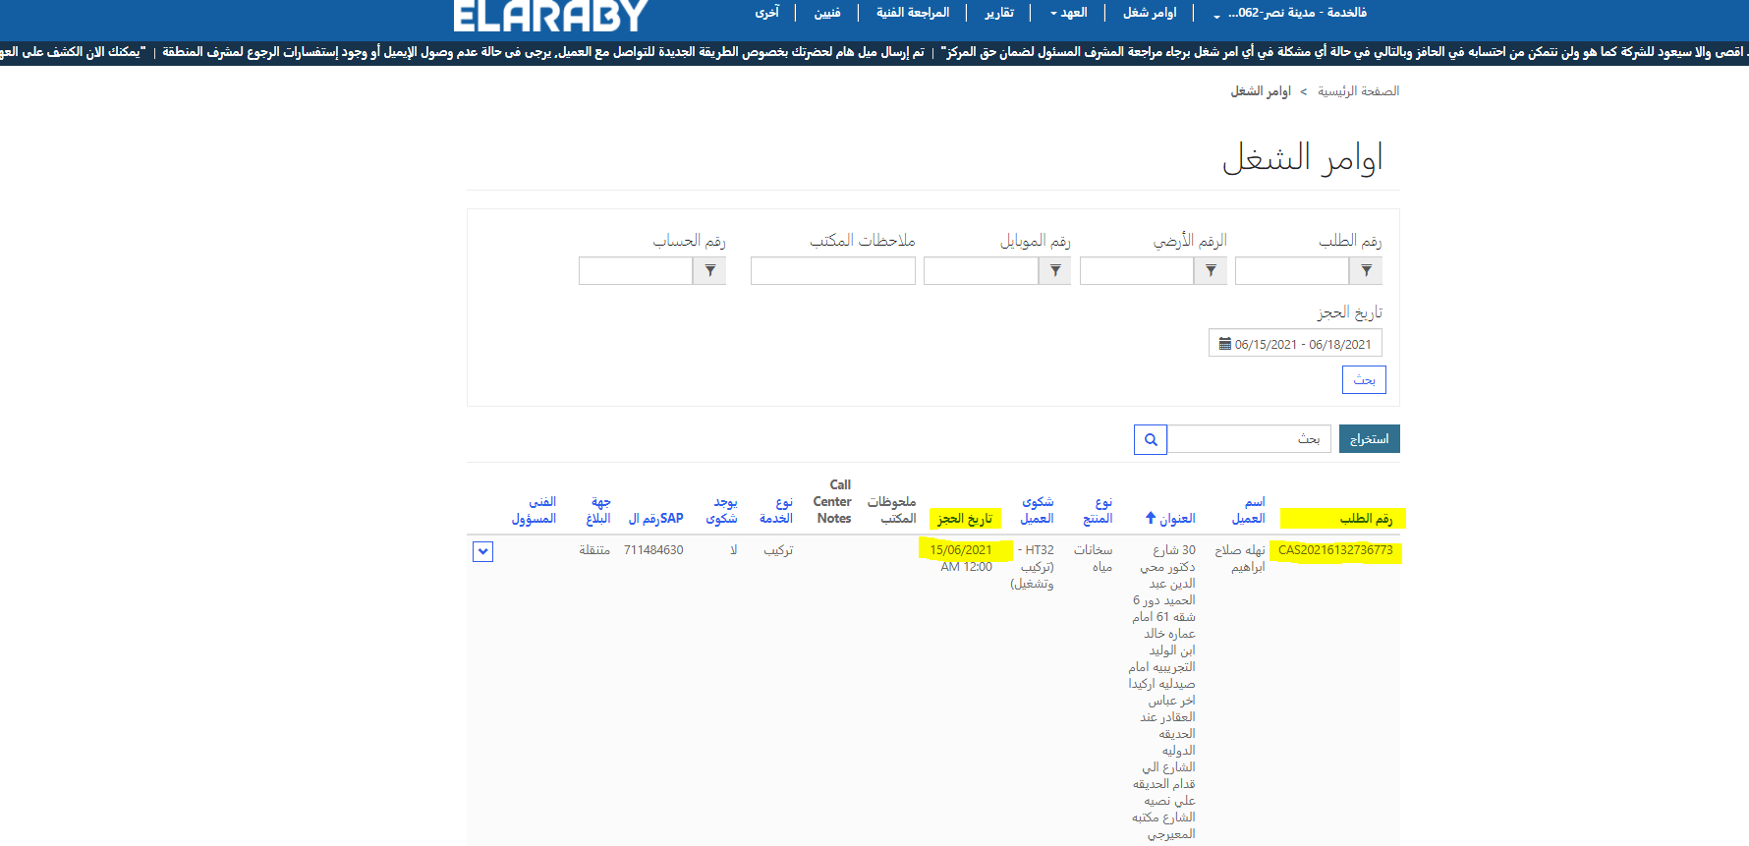The height and width of the screenshot is (846, 1749).
Task: Select complaint cell HT32 تركيب وتشغيل
Action: [x=1033, y=566]
